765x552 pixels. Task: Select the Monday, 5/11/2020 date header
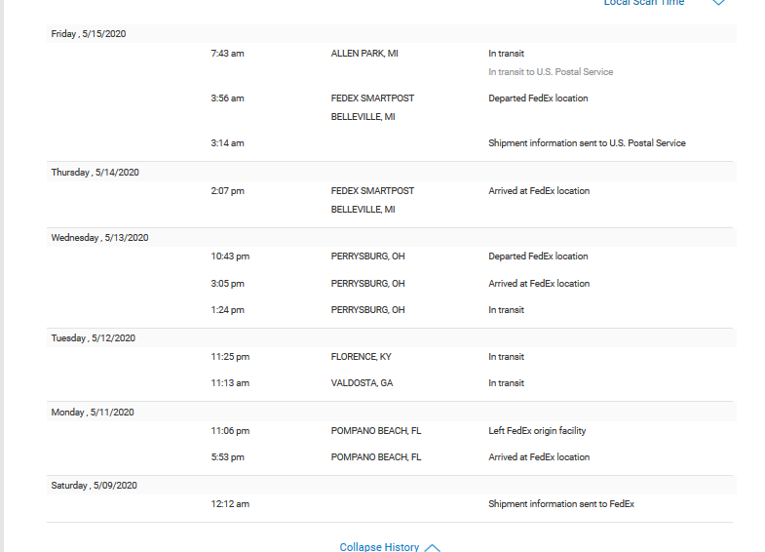93,413
